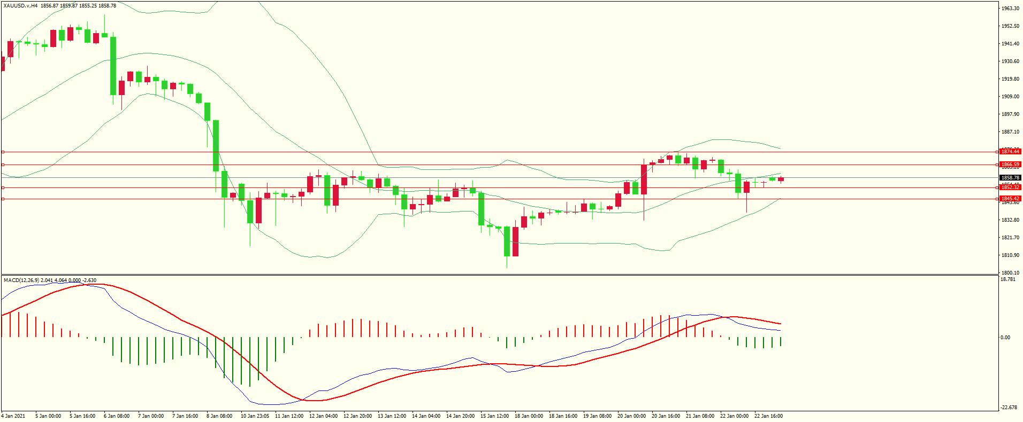Click the 12 Jan 04:00 time label
Image resolution: width=1023 pixels, height=422 pixels.
click(x=323, y=416)
